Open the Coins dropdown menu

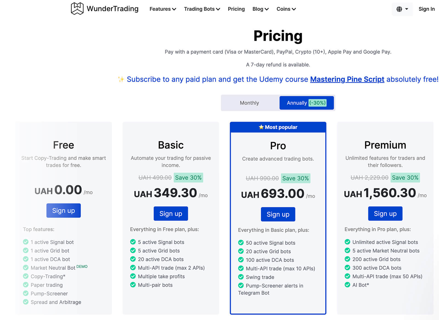click(x=286, y=9)
